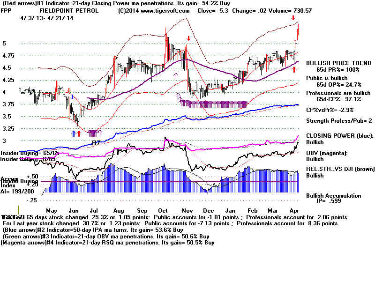Click the 65 days stock changed 25.3% line
Image resolution: width=375 pixels, height=281 pixels.
(174, 217)
